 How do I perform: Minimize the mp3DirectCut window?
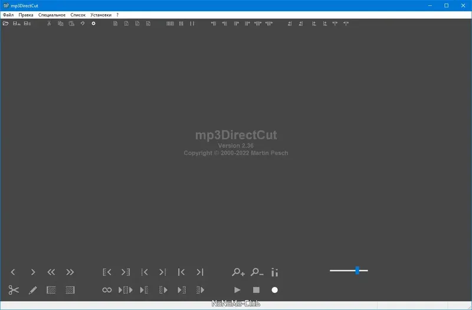click(x=430, y=5)
